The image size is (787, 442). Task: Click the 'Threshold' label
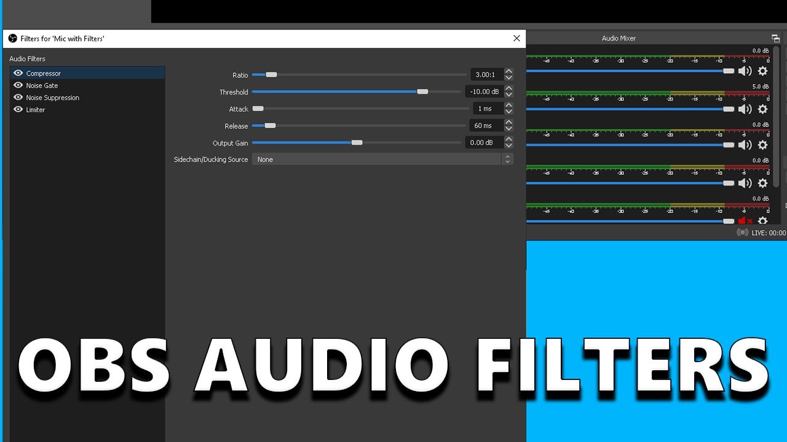click(x=234, y=92)
